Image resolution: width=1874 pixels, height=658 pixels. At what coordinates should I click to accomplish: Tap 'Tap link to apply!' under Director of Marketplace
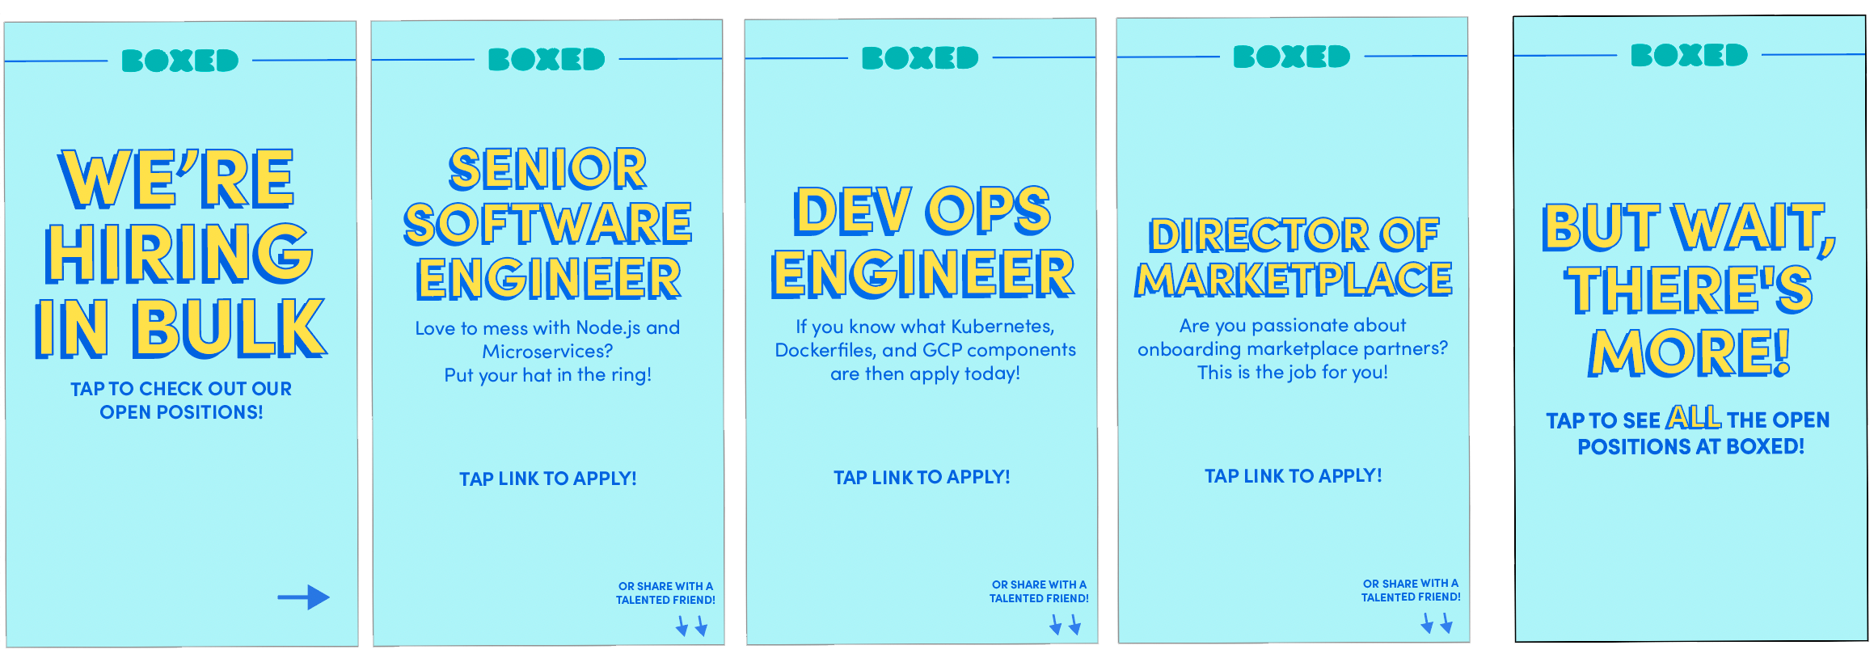1294,475
